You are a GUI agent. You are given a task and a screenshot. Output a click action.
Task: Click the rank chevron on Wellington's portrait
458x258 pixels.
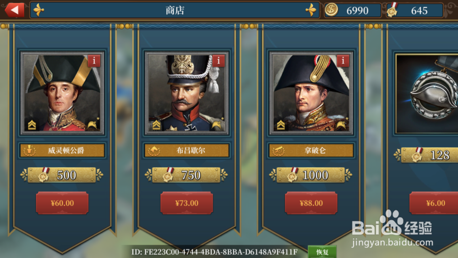tap(32, 125)
